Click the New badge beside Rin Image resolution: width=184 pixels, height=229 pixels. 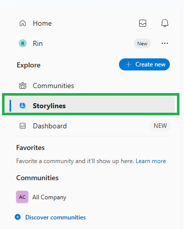[x=142, y=43]
